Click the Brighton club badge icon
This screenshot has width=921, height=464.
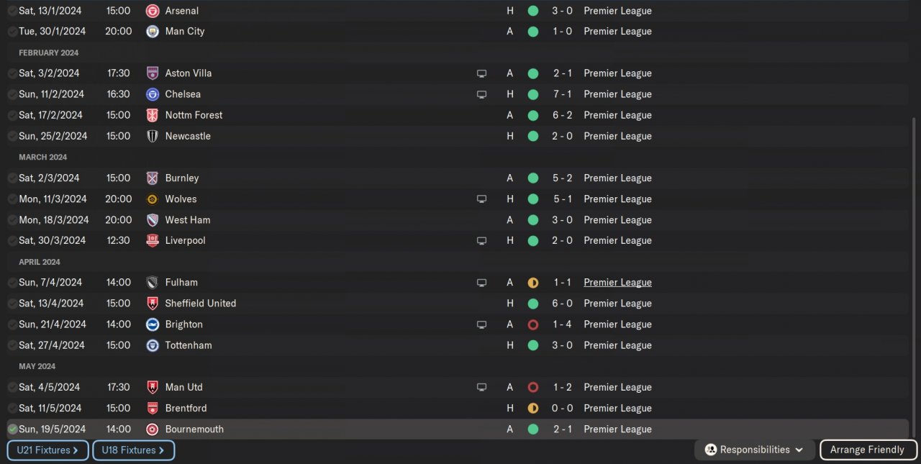pyautogui.click(x=153, y=324)
